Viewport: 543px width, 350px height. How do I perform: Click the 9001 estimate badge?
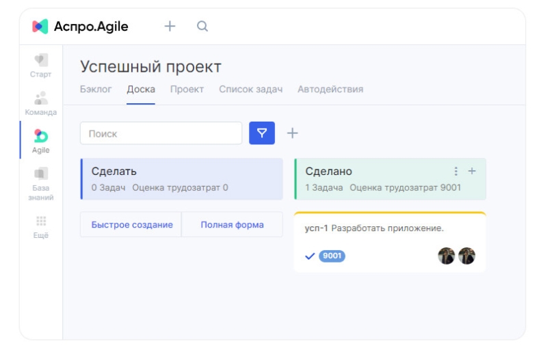click(x=332, y=256)
